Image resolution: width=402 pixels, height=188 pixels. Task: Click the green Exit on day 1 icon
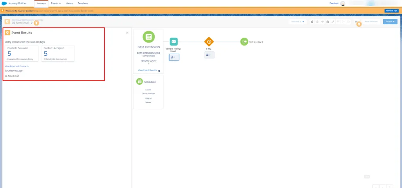pyautogui.click(x=244, y=42)
